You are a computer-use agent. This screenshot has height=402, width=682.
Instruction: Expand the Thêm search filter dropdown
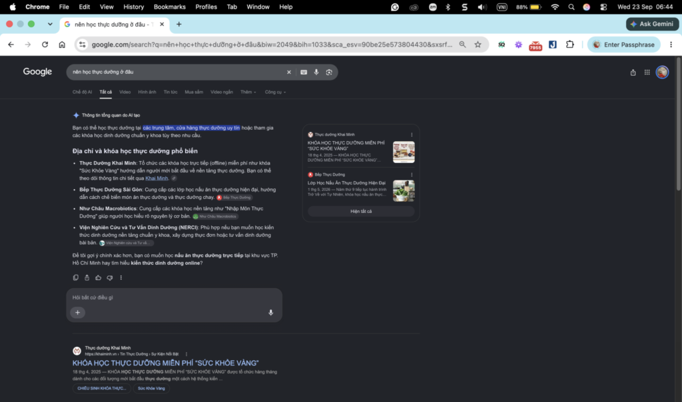point(248,92)
